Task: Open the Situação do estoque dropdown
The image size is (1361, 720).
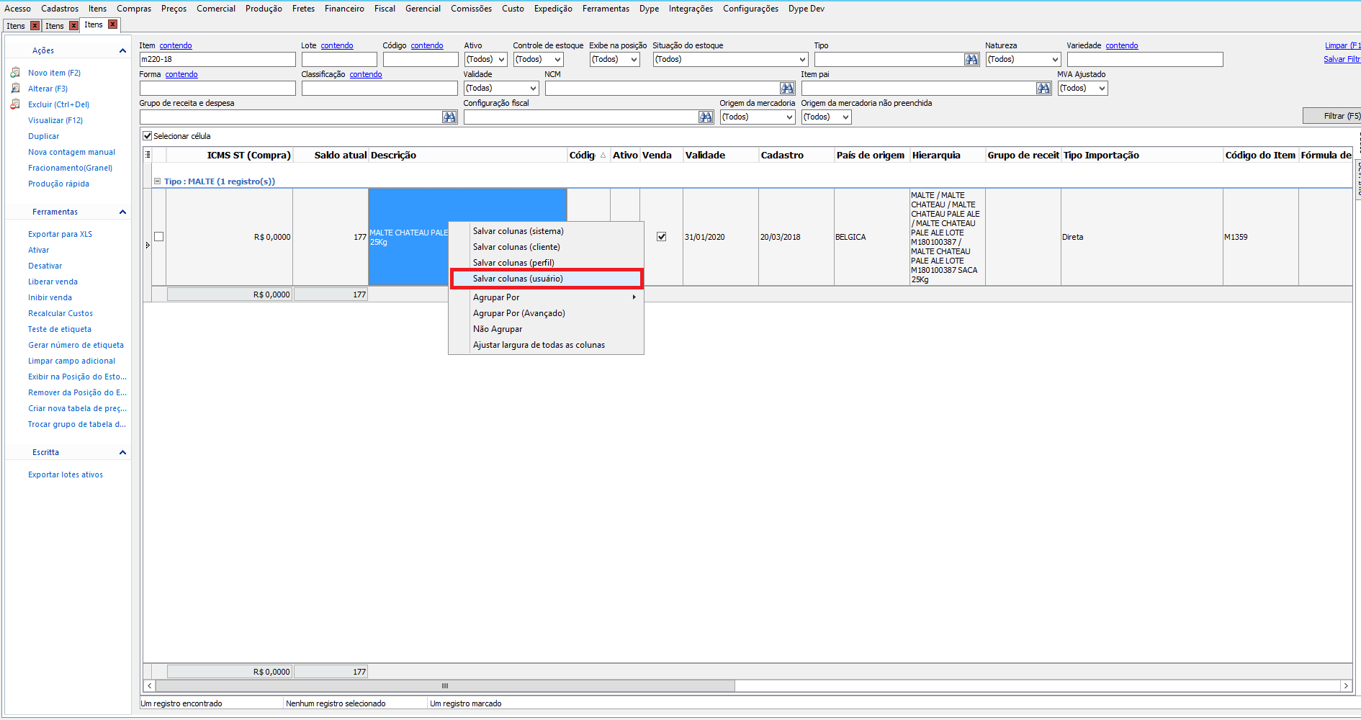Action: click(x=731, y=60)
